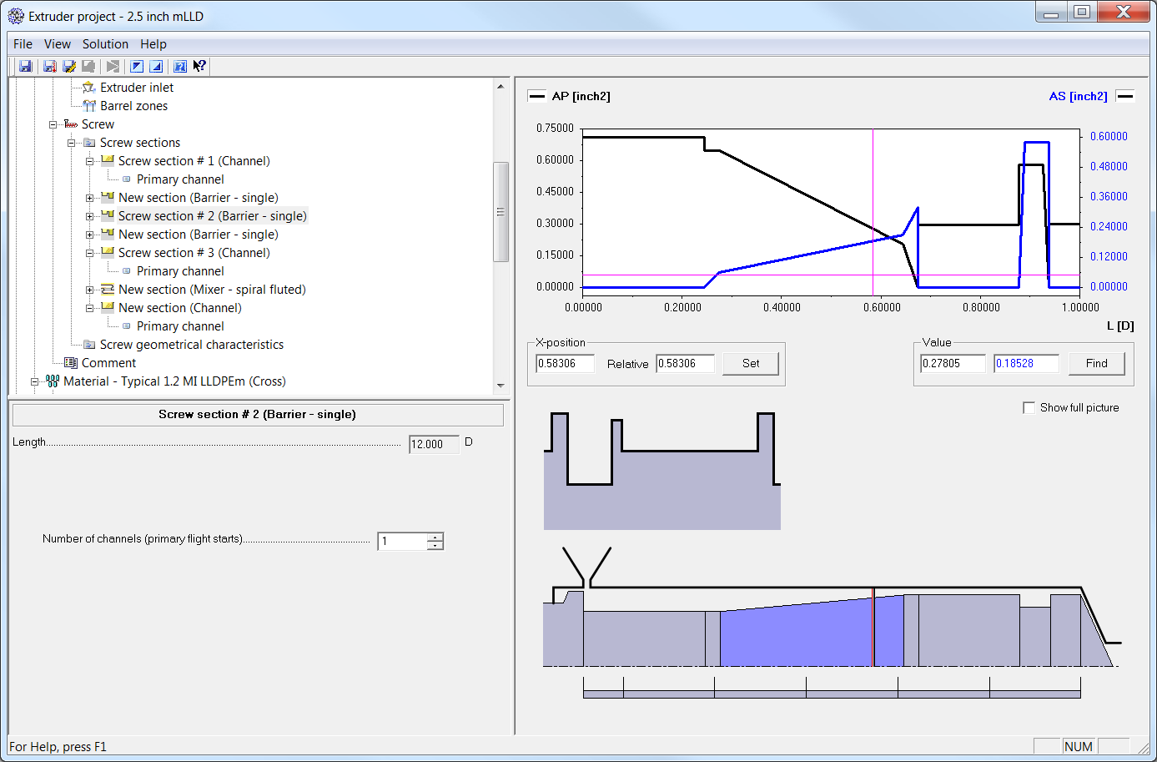This screenshot has height=762, width=1157.
Task: Open the File menu
Action: (x=23, y=44)
